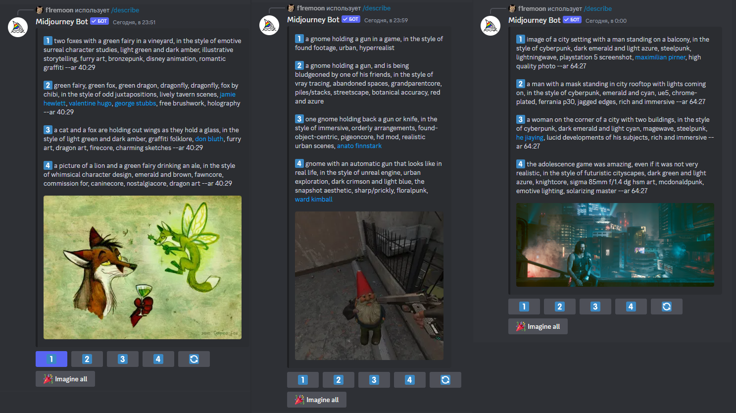Click Midjourney Bot username on the 23:51 message
Screen dimensions: 736x413
(62, 22)
